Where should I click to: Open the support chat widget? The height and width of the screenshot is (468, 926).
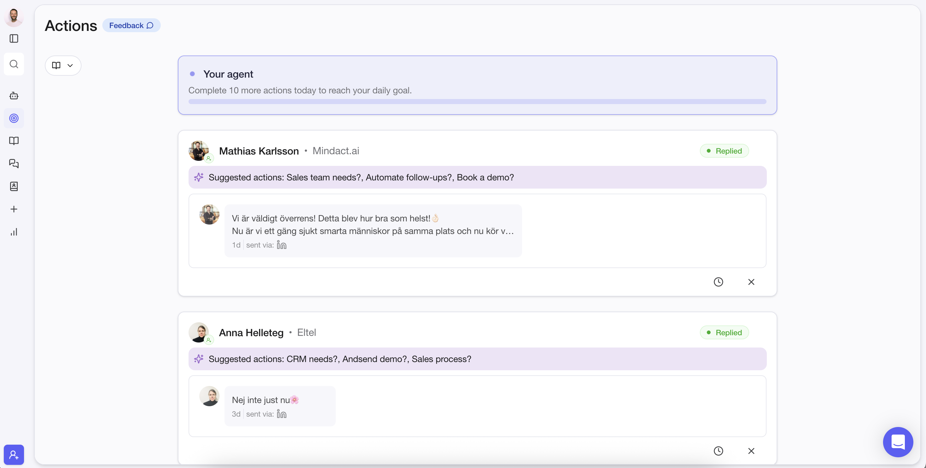898,442
